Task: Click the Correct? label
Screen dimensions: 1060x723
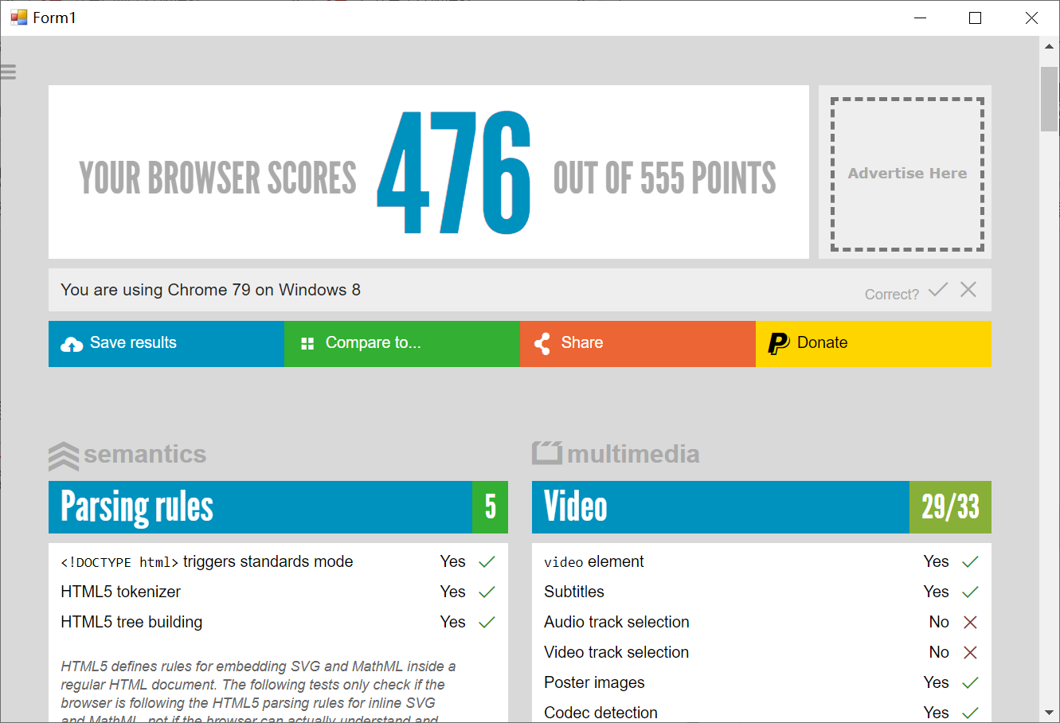Action: pyautogui.click(x=892, y=295)
